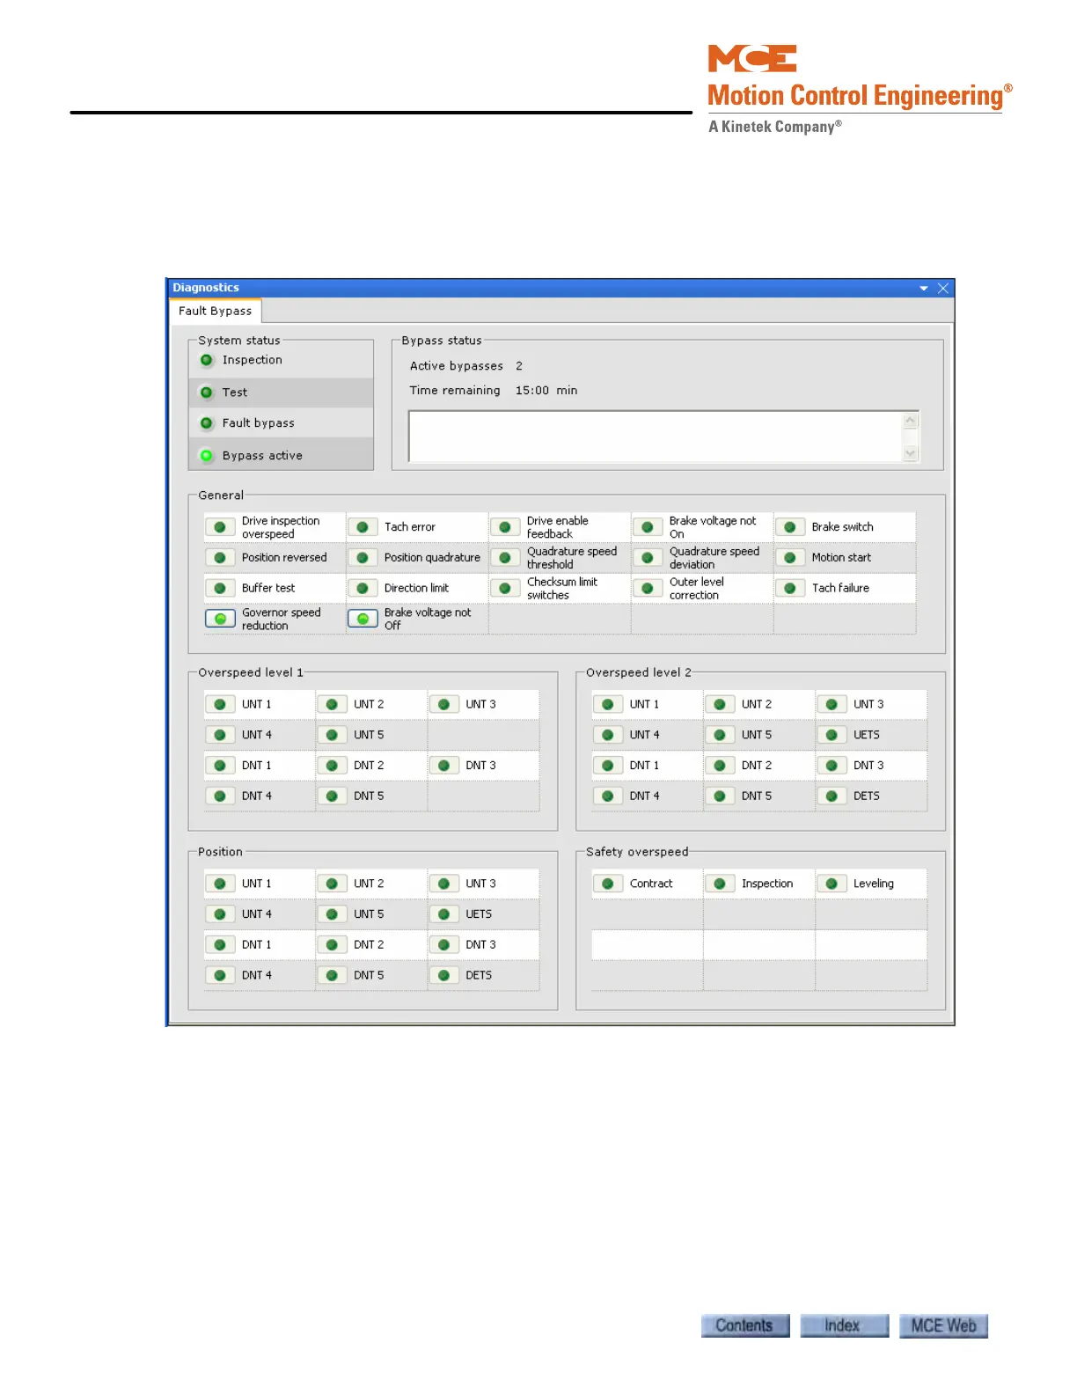Click UNT 4 LED in Position group
1077x1394 pixels.
coord(220,914)
